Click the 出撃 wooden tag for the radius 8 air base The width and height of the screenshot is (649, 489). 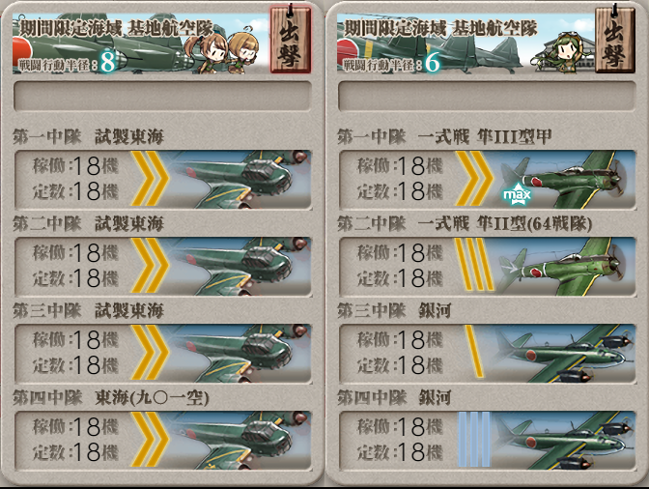click(x=290, y=41)
